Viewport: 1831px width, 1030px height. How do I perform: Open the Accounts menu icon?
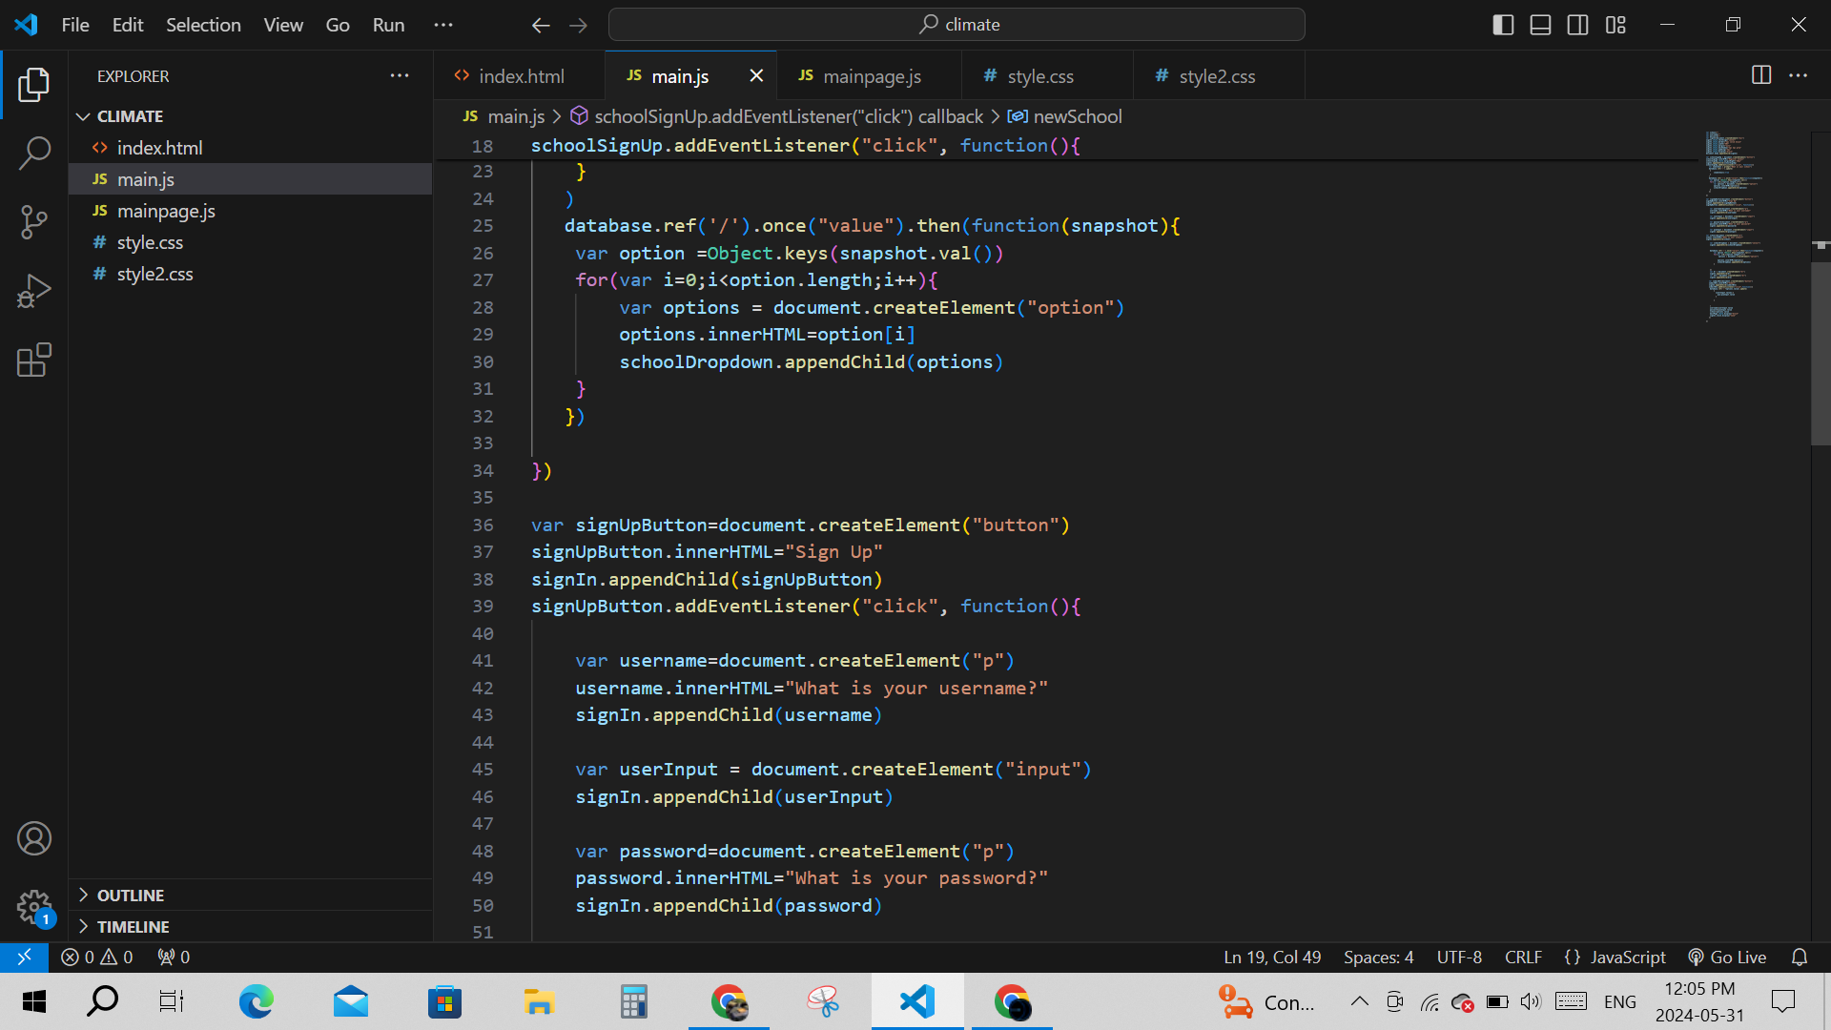(x=34, y=838)
